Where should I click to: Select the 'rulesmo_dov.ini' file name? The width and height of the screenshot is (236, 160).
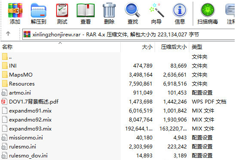click(x=28, y=156)
